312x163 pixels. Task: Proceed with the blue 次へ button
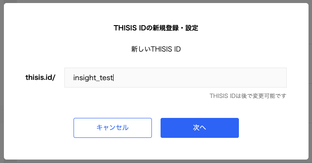pos(200,128)
